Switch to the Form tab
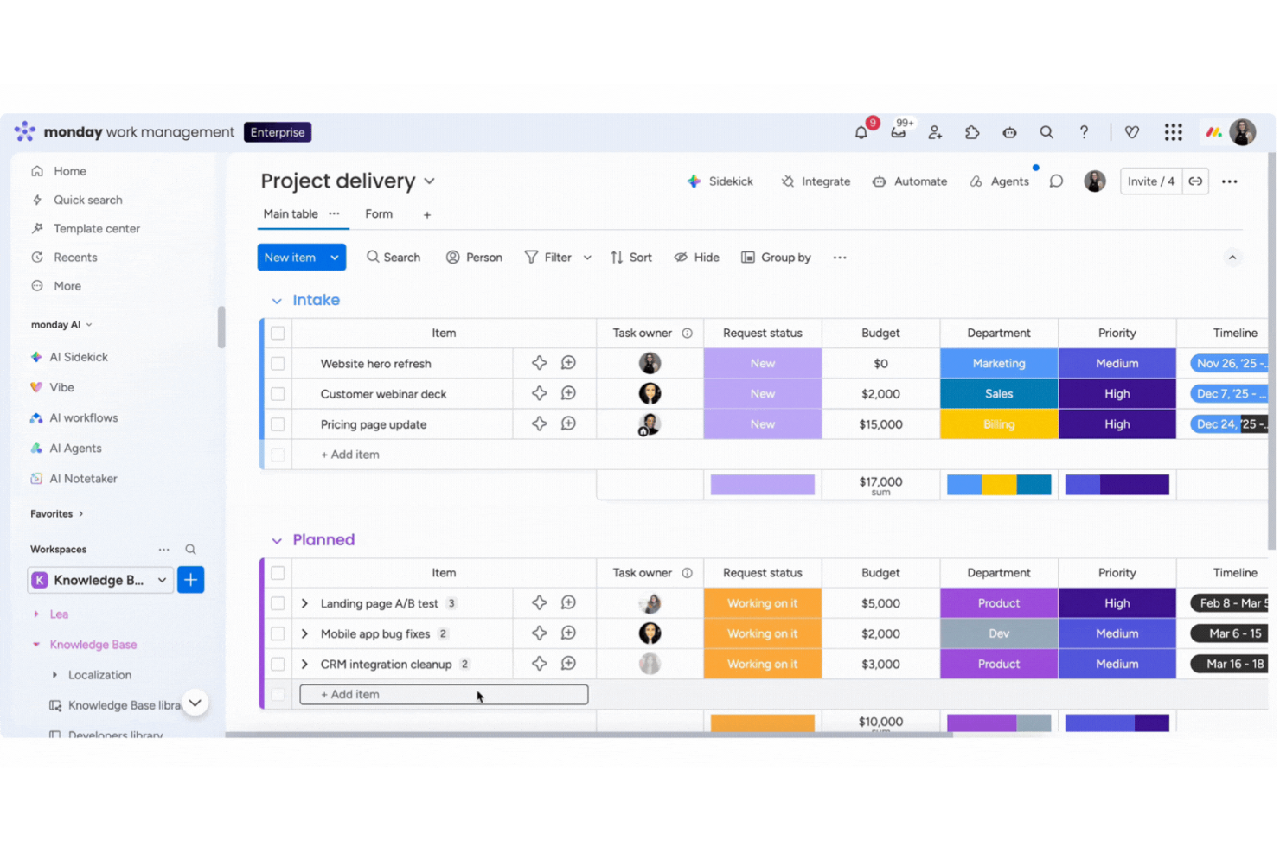The width and height of the screenshot is (1280, 853). [379, 214]
